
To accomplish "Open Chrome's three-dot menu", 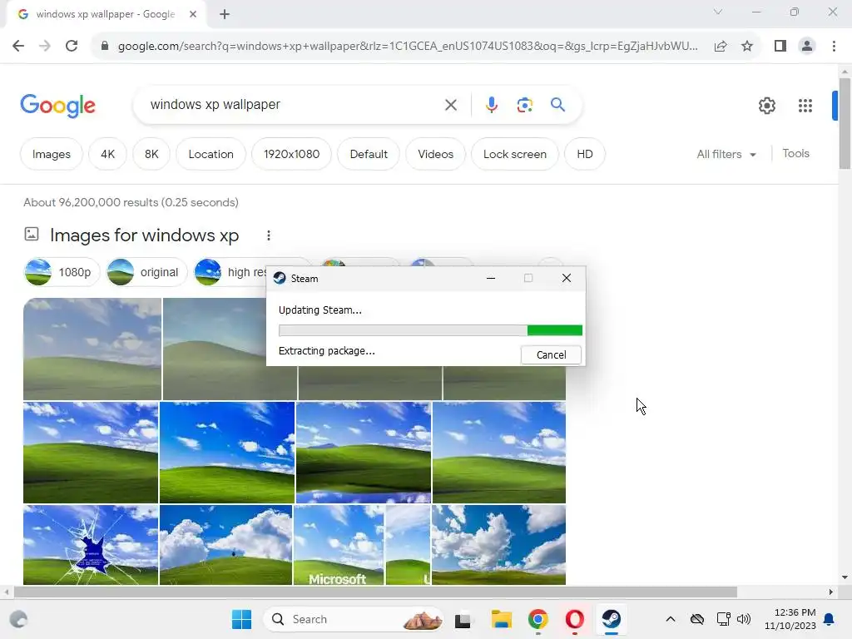I will [x=834, y=47].
